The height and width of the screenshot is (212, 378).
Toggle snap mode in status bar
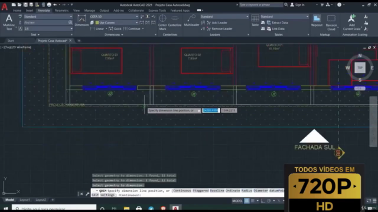click(252, 201)
